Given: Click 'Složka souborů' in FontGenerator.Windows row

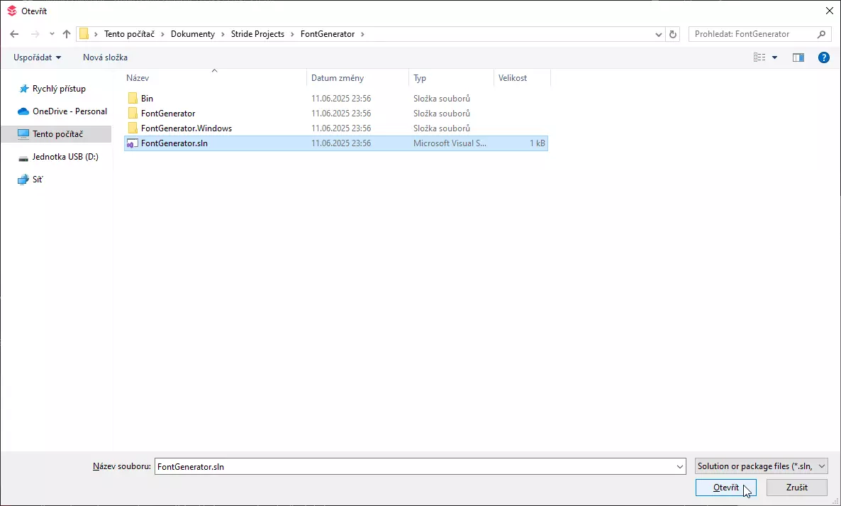Looking at the screenshot, I should pos(441,128).
